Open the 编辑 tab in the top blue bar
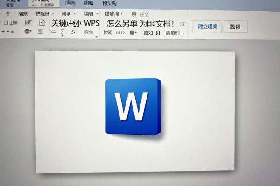 [89, 3]
